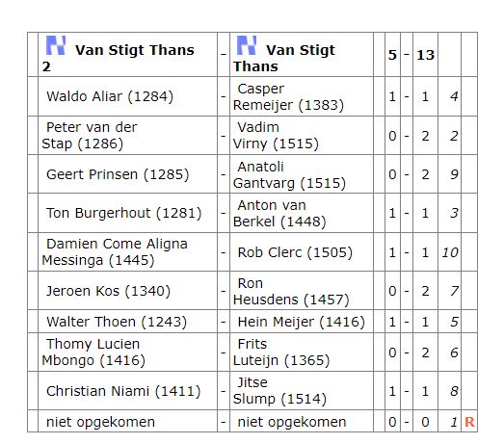The image size is (504, 444).
Task: Click Vadim Virny (1515) entry
Action: 276,136
